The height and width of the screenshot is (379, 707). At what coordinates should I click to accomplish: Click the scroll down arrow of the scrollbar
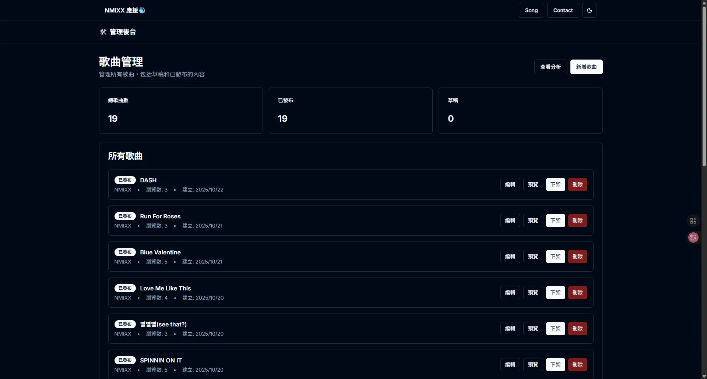704,376
